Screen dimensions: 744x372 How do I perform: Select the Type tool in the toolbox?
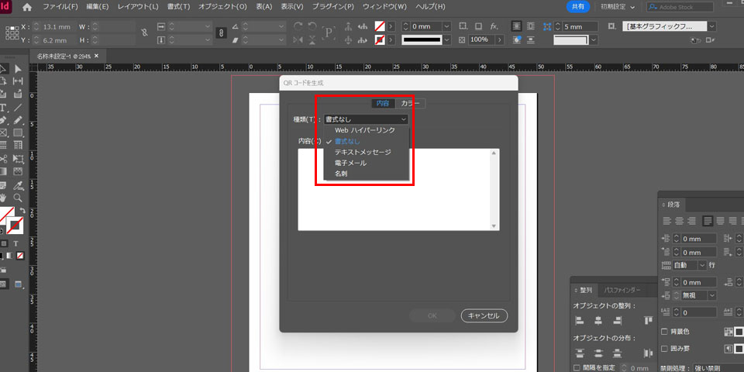point(4,107)
